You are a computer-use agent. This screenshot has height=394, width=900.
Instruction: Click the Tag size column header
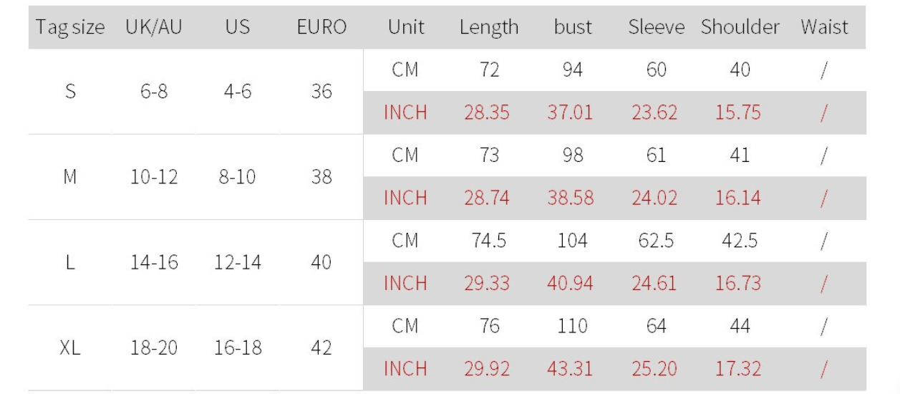pyautogui.click(x=70, y=28)
